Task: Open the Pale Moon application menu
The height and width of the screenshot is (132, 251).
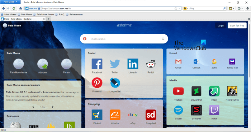Action: (10, 2)
